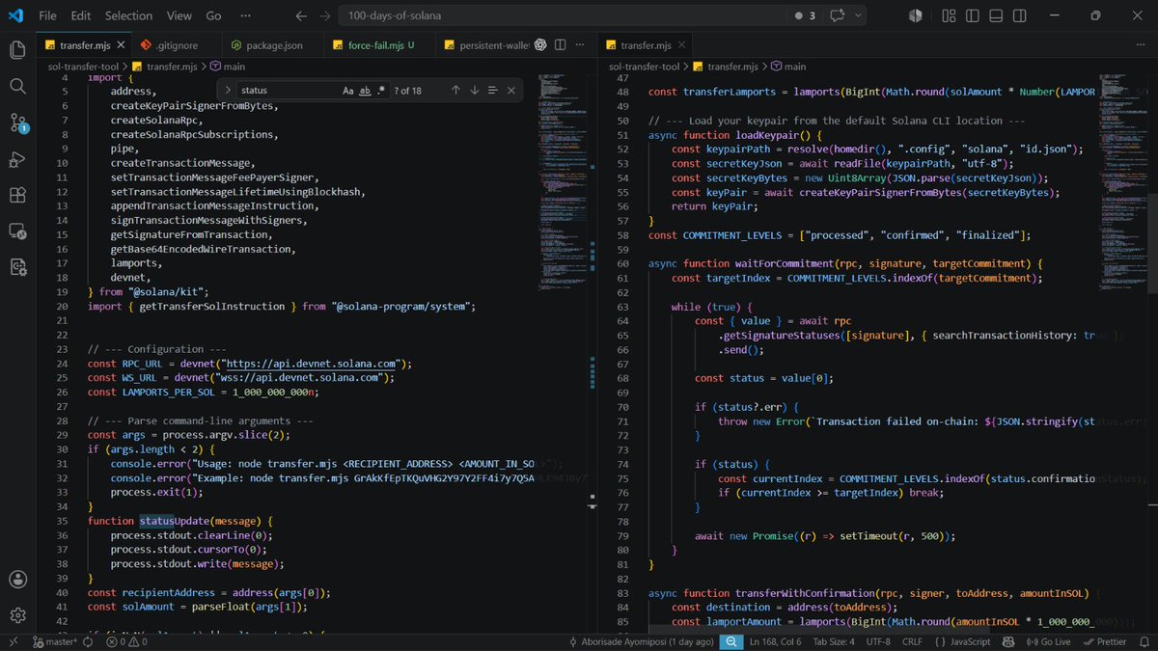Jump to previous match in find widget
The width and height of the screenshot is (1158, 651).
(455, 90)
